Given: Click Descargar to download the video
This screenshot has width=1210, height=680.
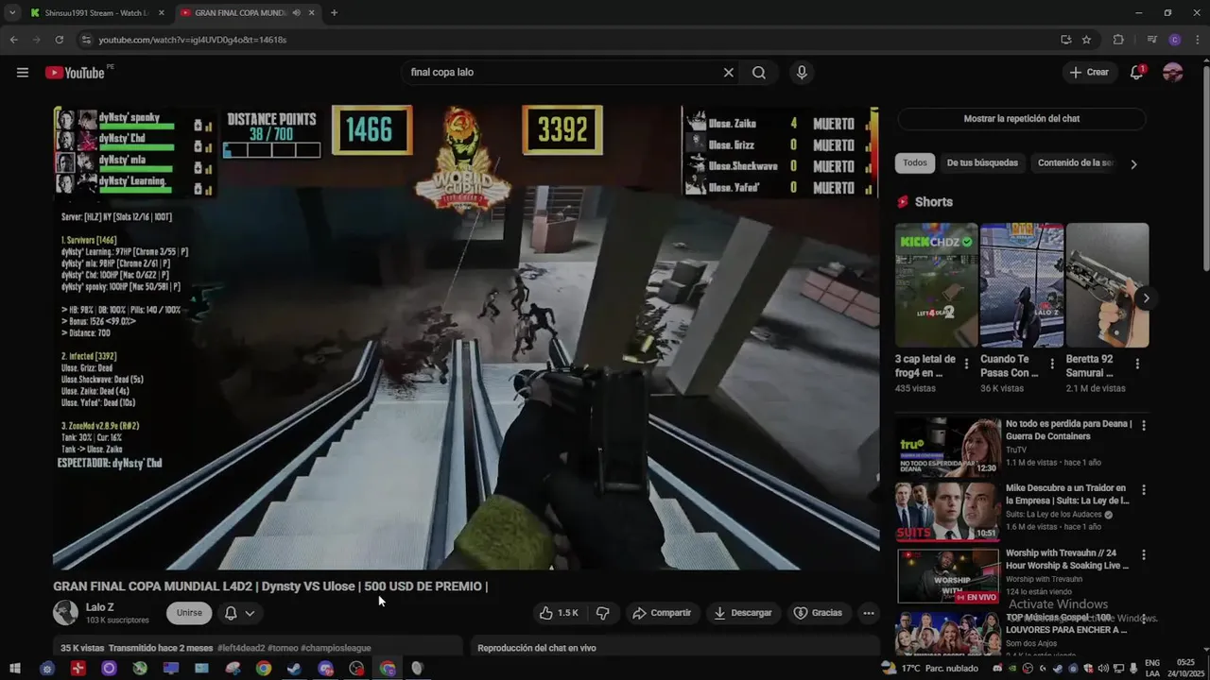Looking at the screenshot, I should 743,613.
